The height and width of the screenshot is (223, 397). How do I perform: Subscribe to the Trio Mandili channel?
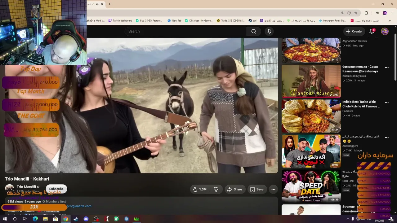click(56, 189)
